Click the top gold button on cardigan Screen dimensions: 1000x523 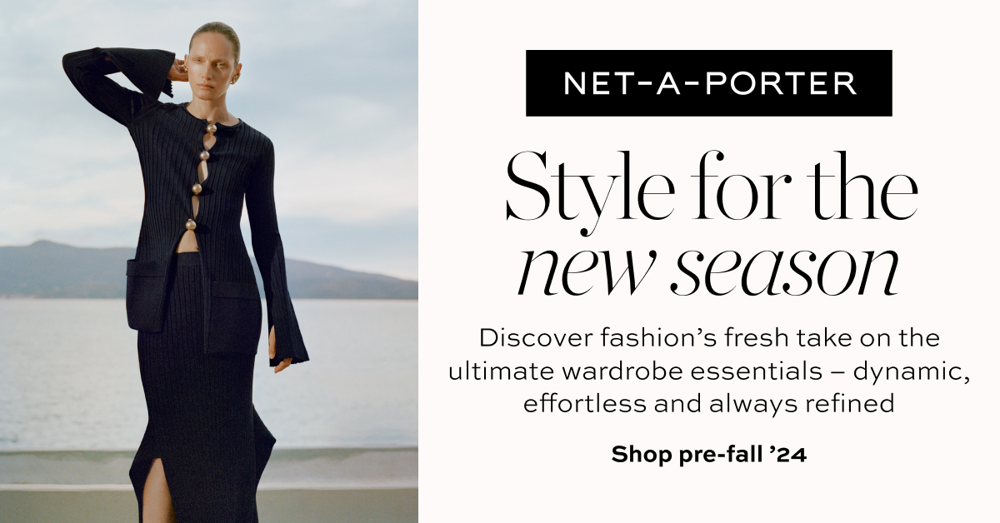(x=212, y=127)
